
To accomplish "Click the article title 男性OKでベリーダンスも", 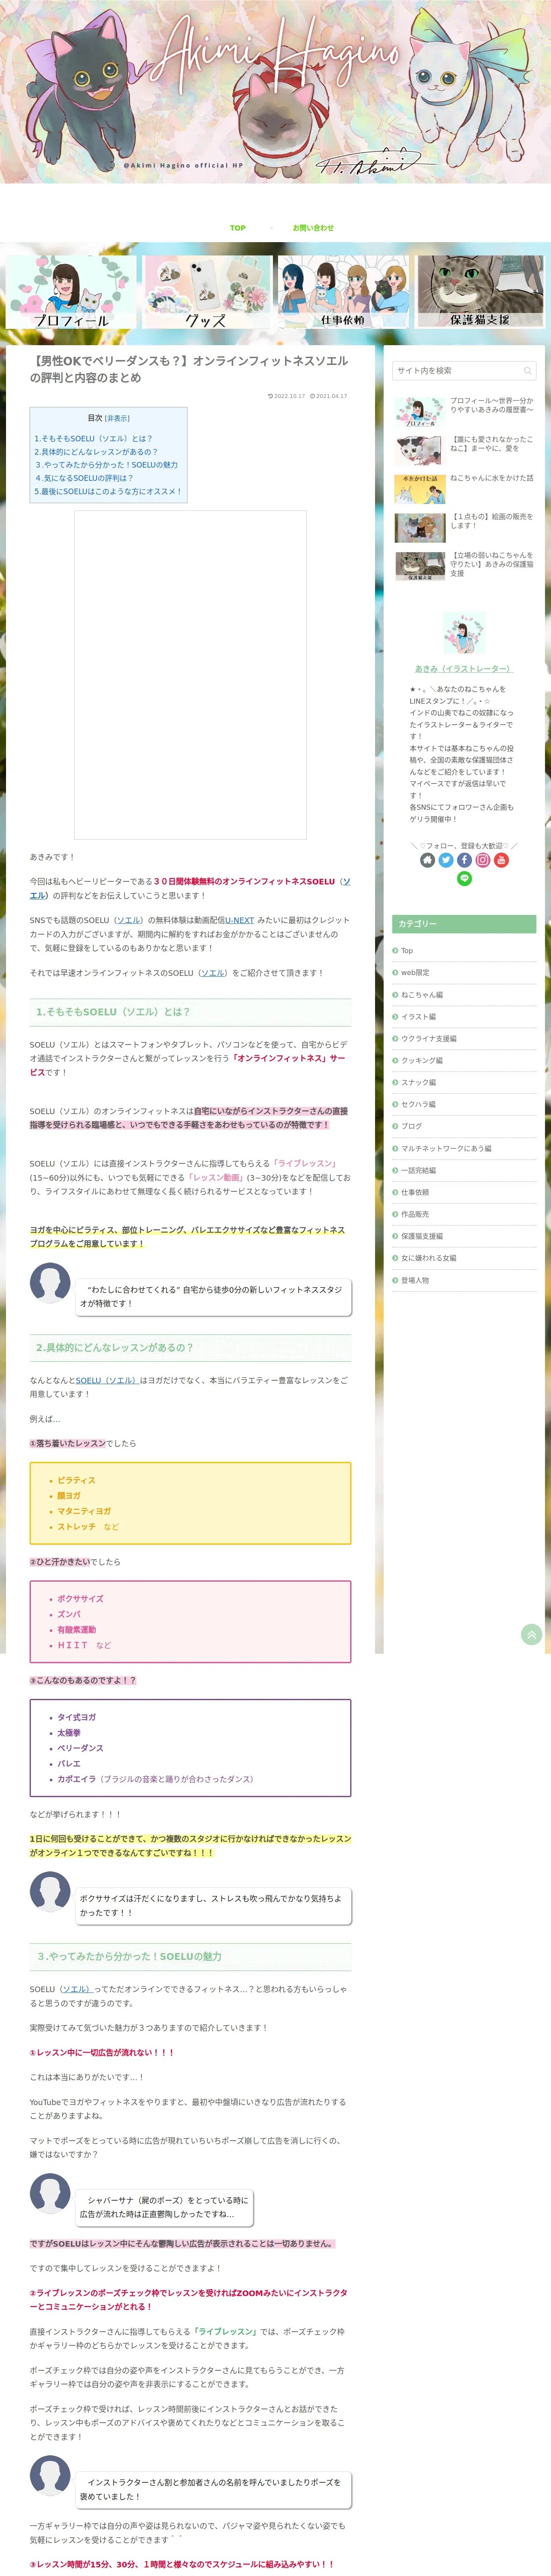I will coord(190,369).
